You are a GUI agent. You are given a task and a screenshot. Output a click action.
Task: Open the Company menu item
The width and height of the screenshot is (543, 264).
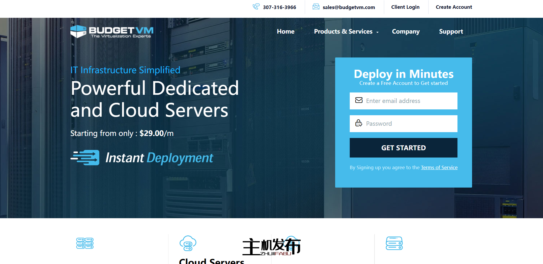406,32
